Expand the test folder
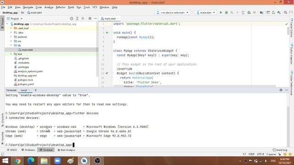The width and height of the screenshot is (294, 165). (11, 54)
